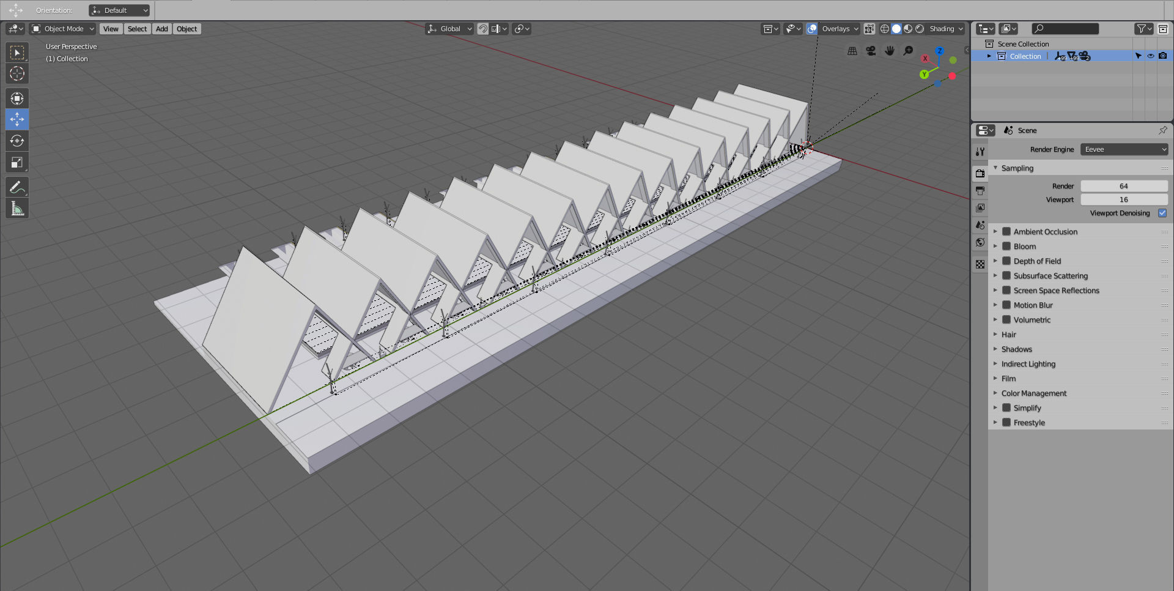Choose the Move tool in the toolbar
Viewport: 1174px width, 591px height.
pyautogui.click(x=17, y=119)
